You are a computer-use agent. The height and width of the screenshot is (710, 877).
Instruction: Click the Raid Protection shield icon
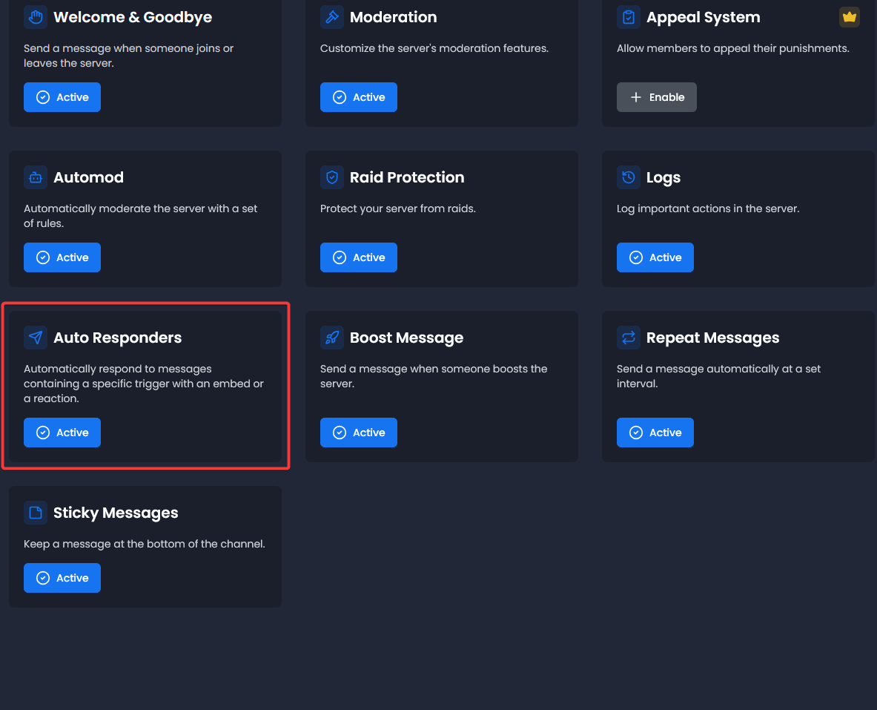[331, 177]
